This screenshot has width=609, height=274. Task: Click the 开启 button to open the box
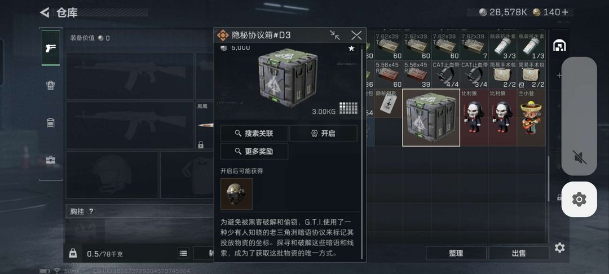(323, 133)
